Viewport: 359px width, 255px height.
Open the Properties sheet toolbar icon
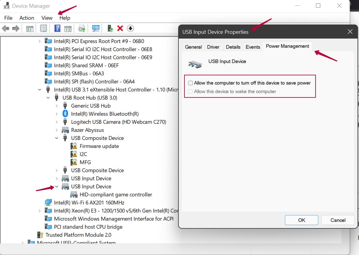pyautogui.click(x=43, y=29)
